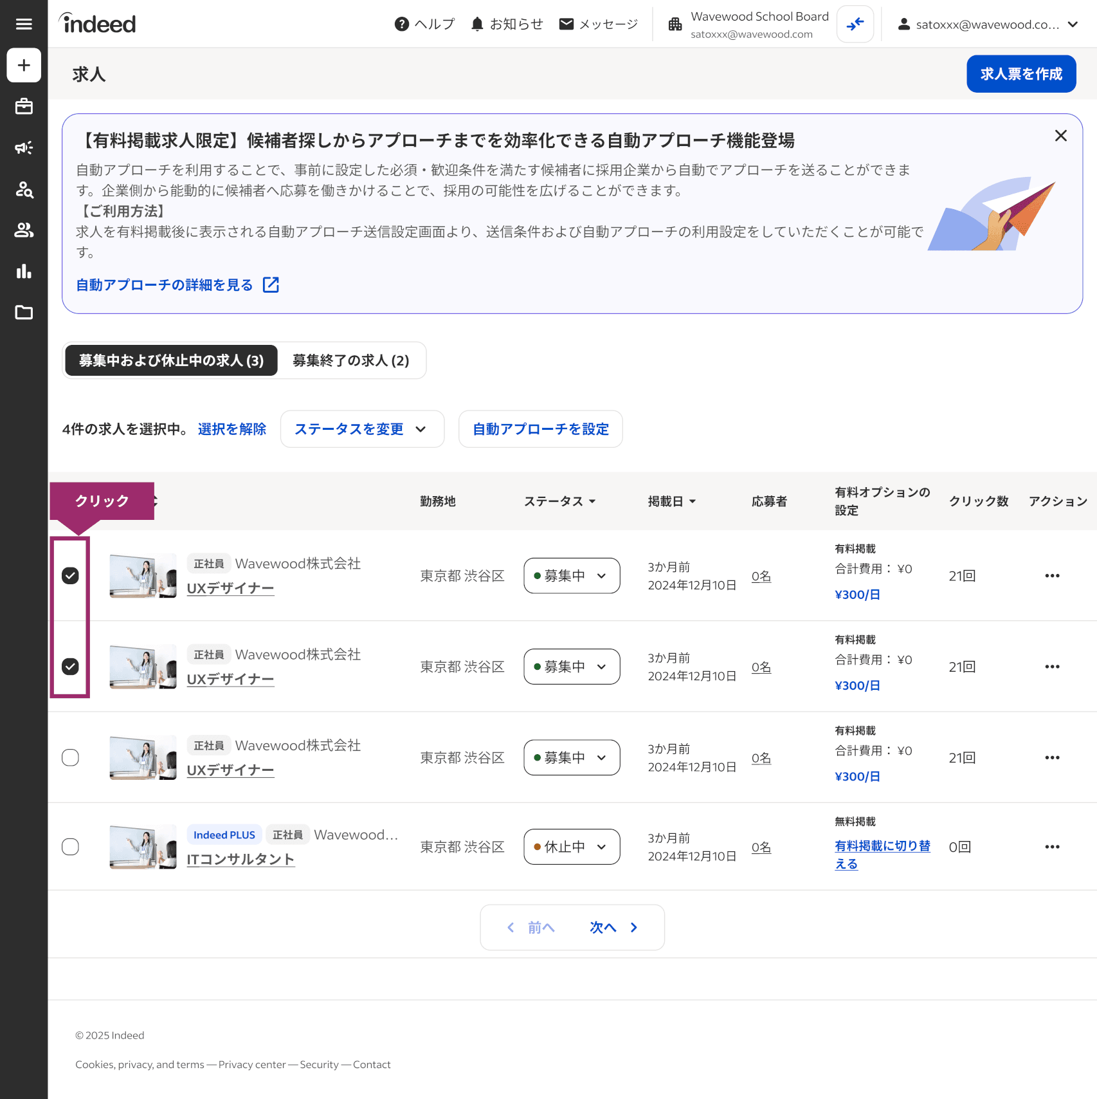1097x1099 pixels.
Task: Click the ITコンサルタント job thumbnail image
Action: tap(143, 847)
